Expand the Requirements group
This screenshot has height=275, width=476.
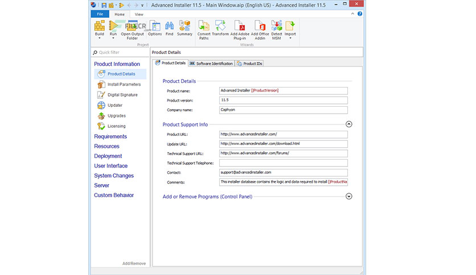110,136
